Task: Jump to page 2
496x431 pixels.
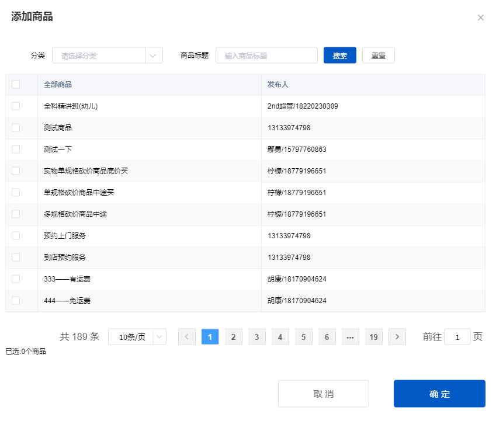Action: [234, 337]
